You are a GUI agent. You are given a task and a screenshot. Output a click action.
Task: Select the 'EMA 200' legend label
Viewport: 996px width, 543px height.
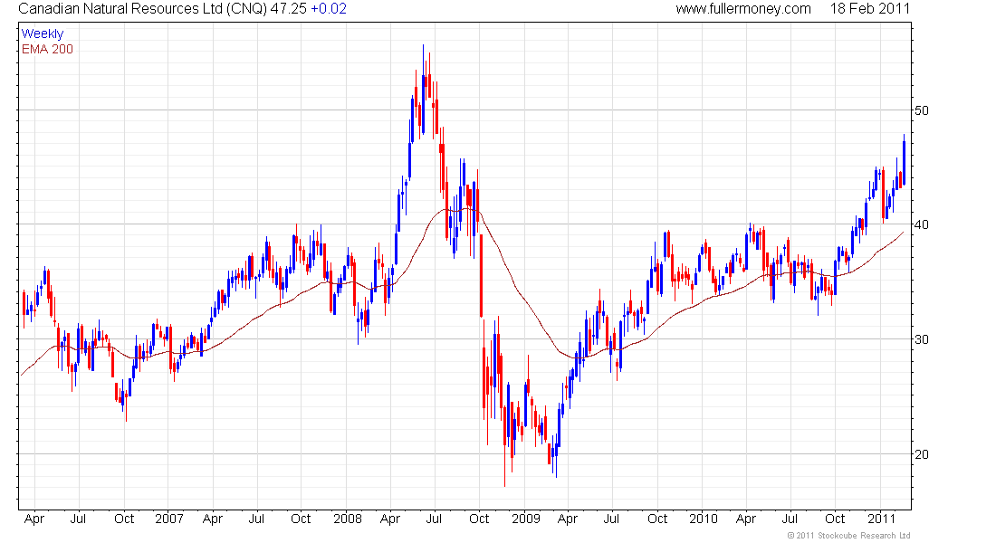48,49
